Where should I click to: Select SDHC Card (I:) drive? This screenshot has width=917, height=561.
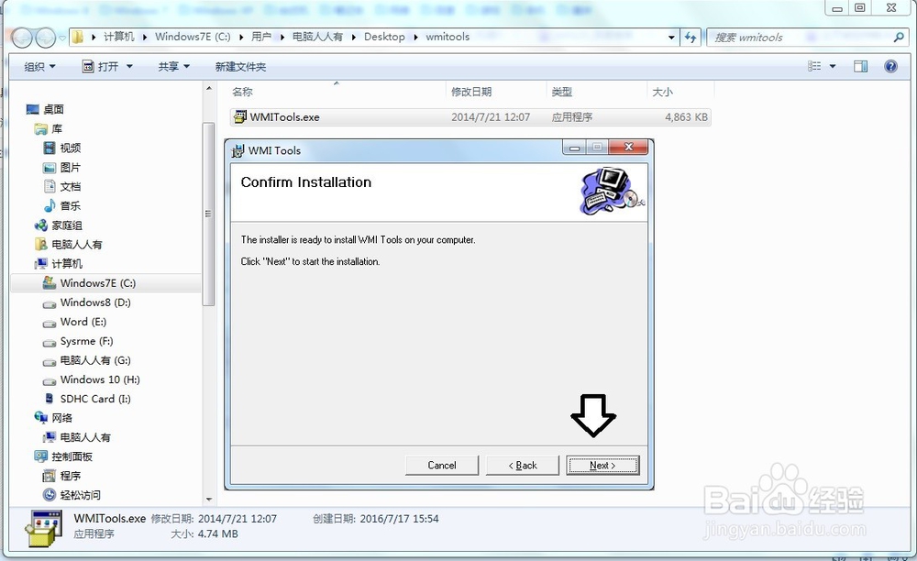coord(95,399)
